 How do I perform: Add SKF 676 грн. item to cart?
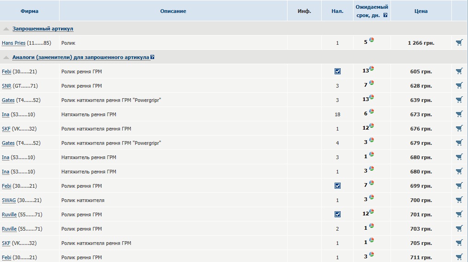(459, 128)
